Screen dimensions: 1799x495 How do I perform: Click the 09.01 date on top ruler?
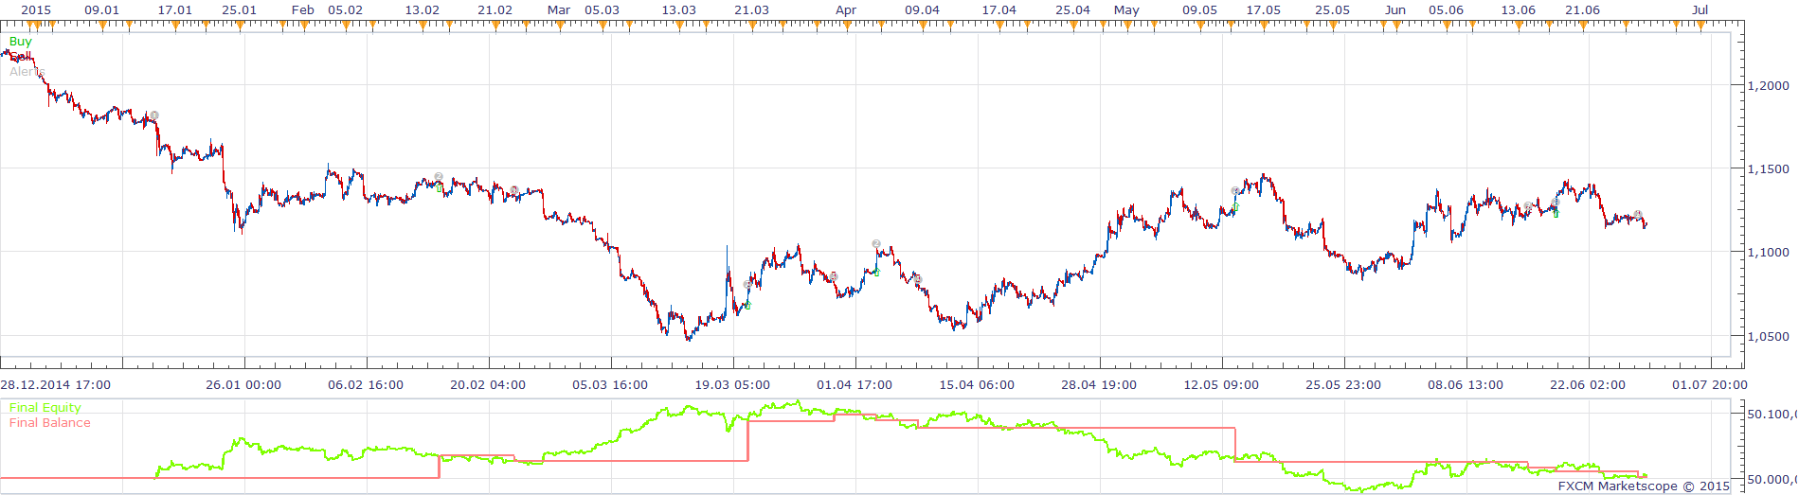(x=101, y=9)
